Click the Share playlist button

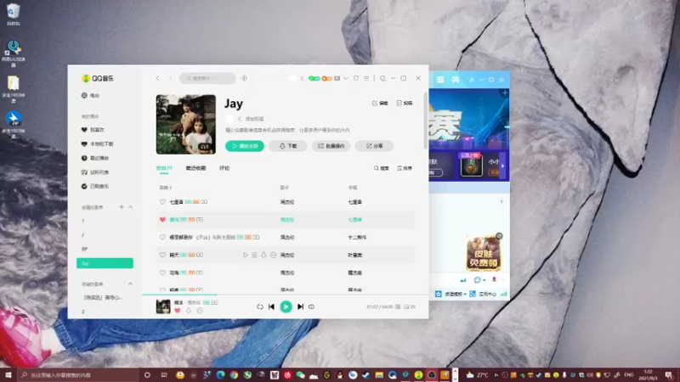pyautogui.click(x=374, y=146)
